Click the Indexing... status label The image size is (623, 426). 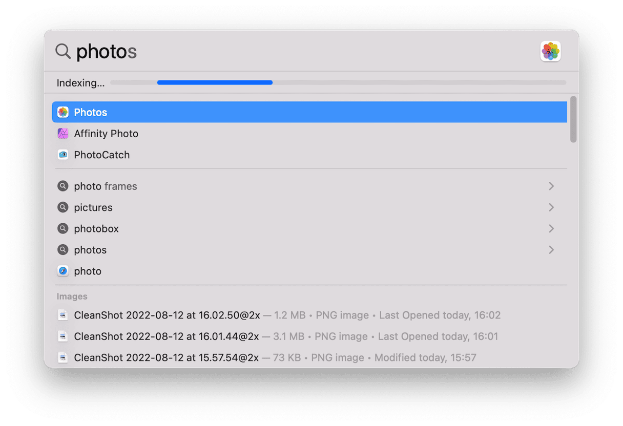80,83
